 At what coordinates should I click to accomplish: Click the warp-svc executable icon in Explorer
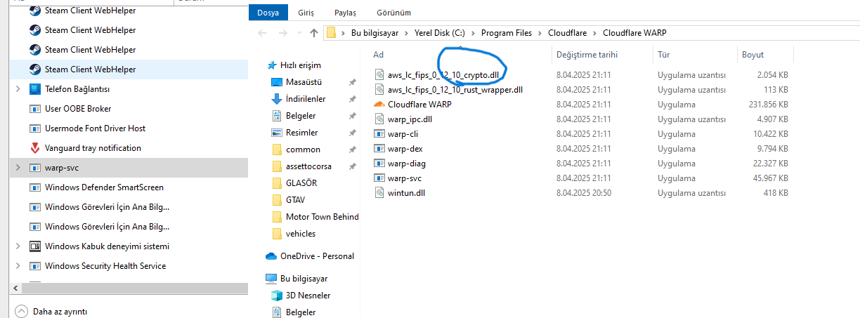pyautogui.click(x=379, y=178)
